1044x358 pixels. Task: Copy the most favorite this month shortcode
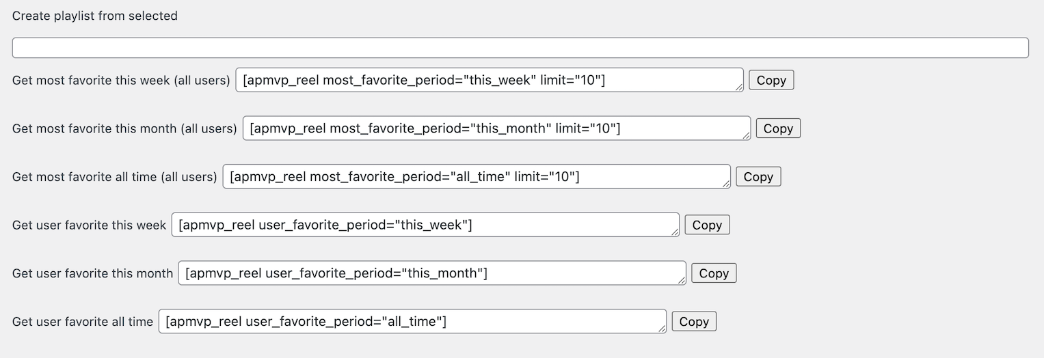click(x=778, y=128)
